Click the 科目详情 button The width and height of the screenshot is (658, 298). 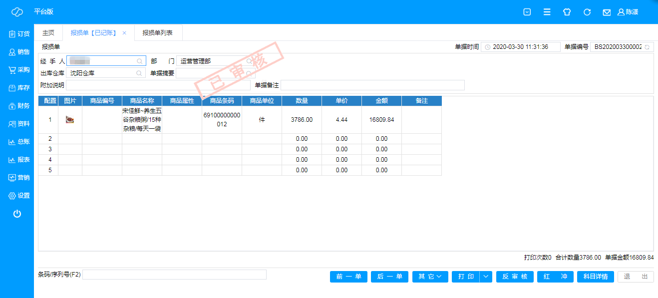pyautogui.click(x=595, y=277)
